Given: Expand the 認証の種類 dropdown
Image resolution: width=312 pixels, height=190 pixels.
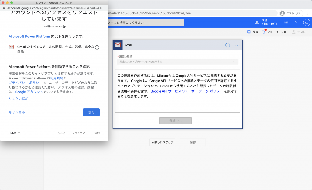Looking at the screenshot, I should 178,62.
